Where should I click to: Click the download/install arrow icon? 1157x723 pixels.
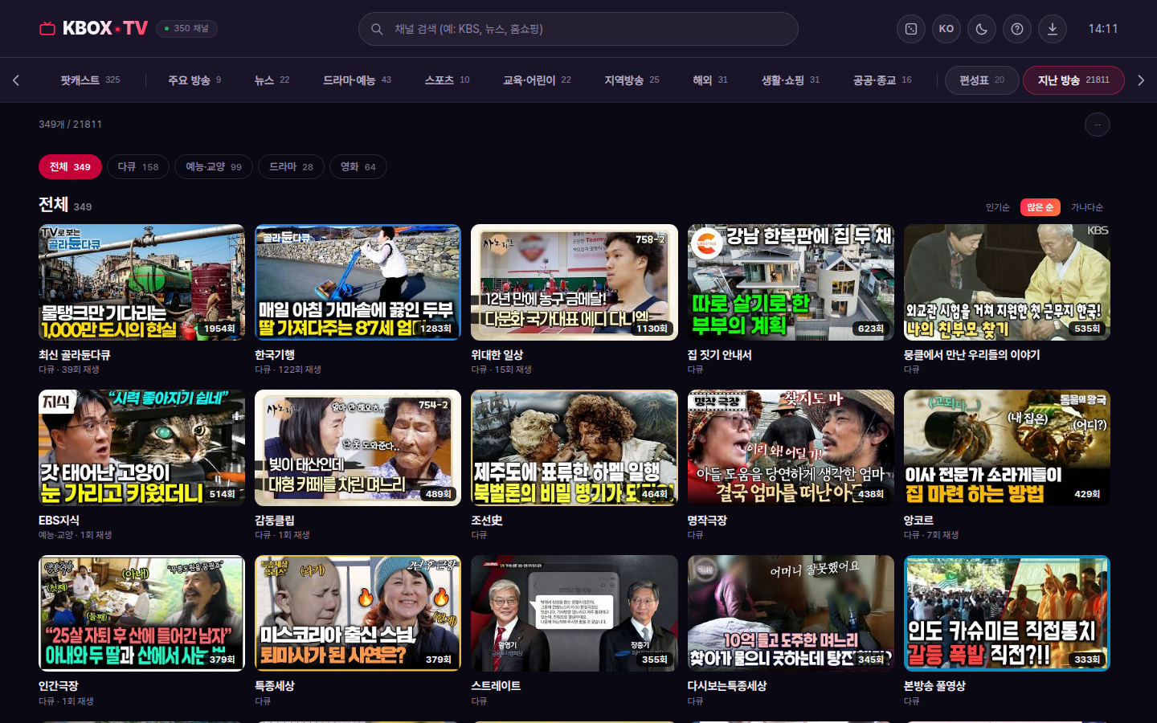pos(1053,29)
